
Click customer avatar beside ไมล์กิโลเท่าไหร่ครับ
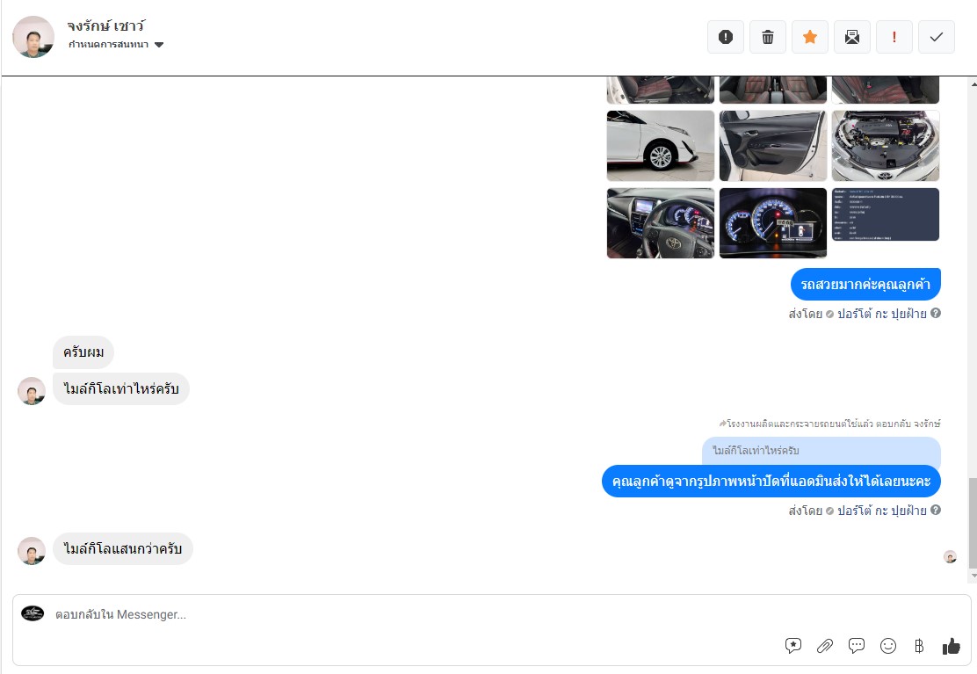[x=31, y=391]
